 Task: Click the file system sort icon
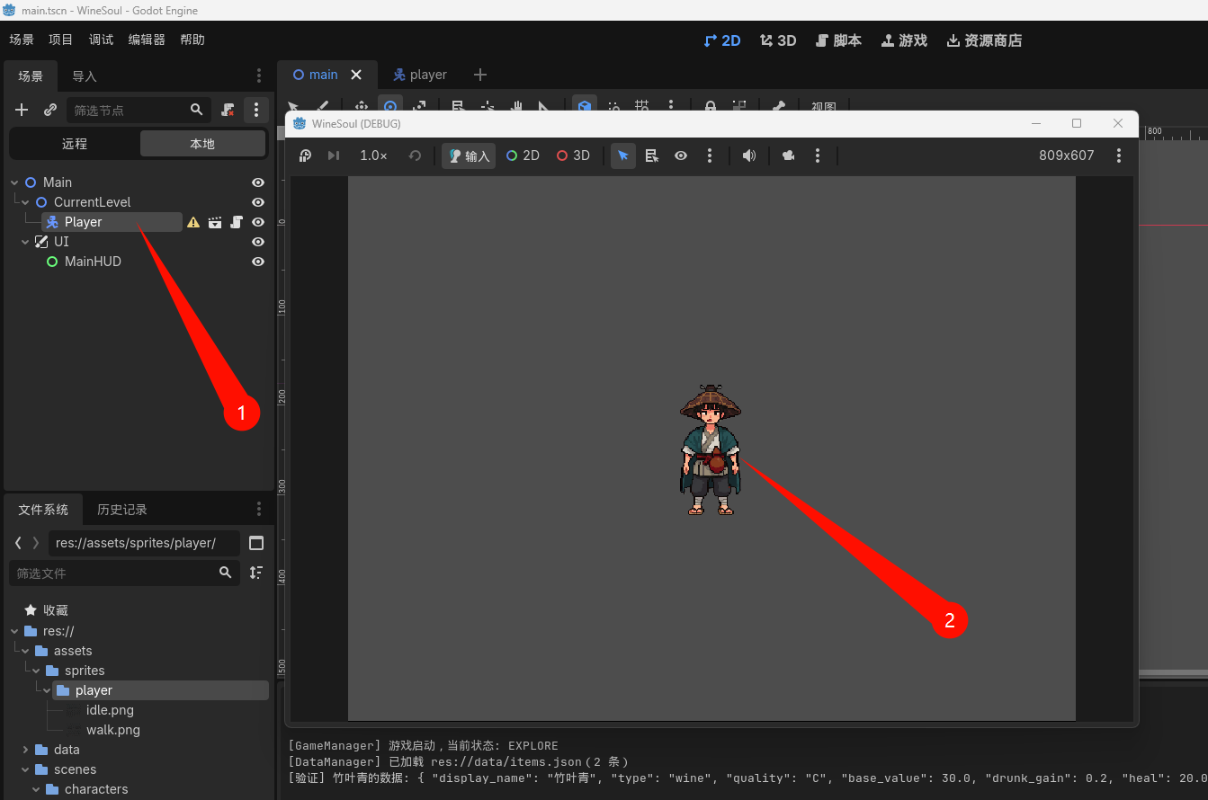coord(256,573)
